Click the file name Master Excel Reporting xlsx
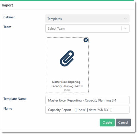The image size is (137, 134). (x=67, y=84)
